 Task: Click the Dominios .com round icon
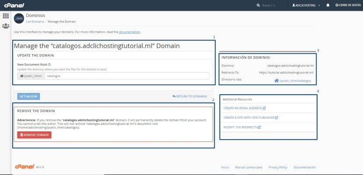pyautogui.click(x=19, y=18)
